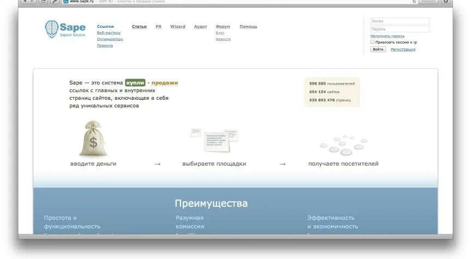471x259 pixels.
Task: Open the Новости link
Action: (x=223, y=39)
